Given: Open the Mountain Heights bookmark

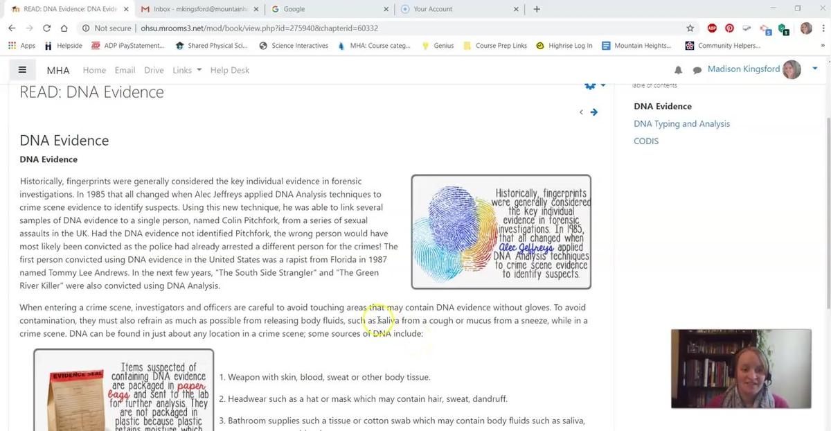Looking at the screenshot, I should coord(636,46).
